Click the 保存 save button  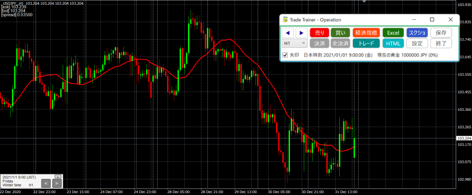441,33
